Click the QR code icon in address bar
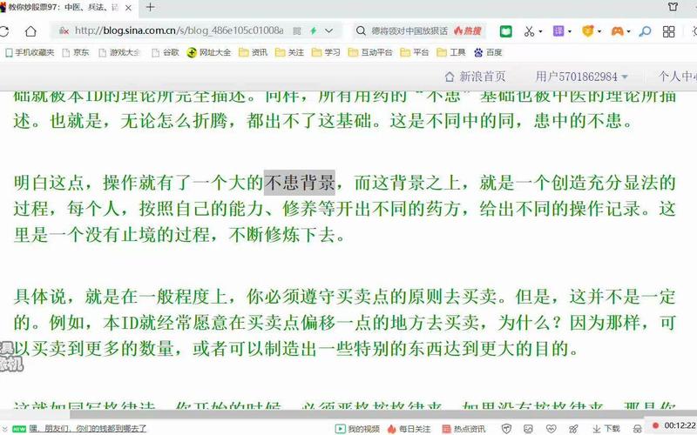The height and width of the screenshot is (435, 697). 297,30
